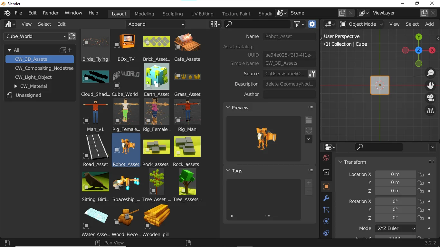Open the XYZ Euler rotation mode dropdown
440x247 pixels.
point(395,228)
